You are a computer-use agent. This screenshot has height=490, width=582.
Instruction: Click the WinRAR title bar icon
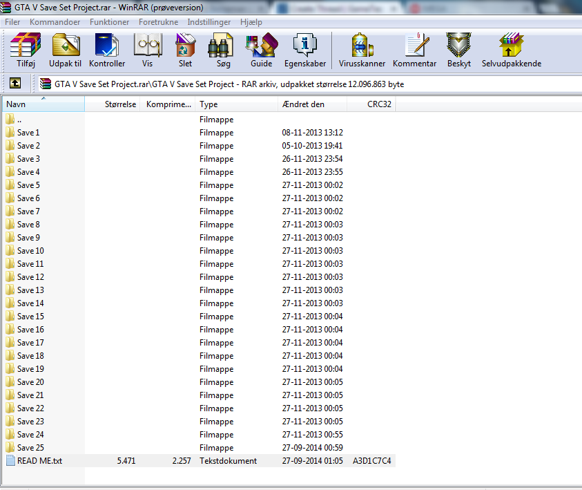tap(6, 7)
